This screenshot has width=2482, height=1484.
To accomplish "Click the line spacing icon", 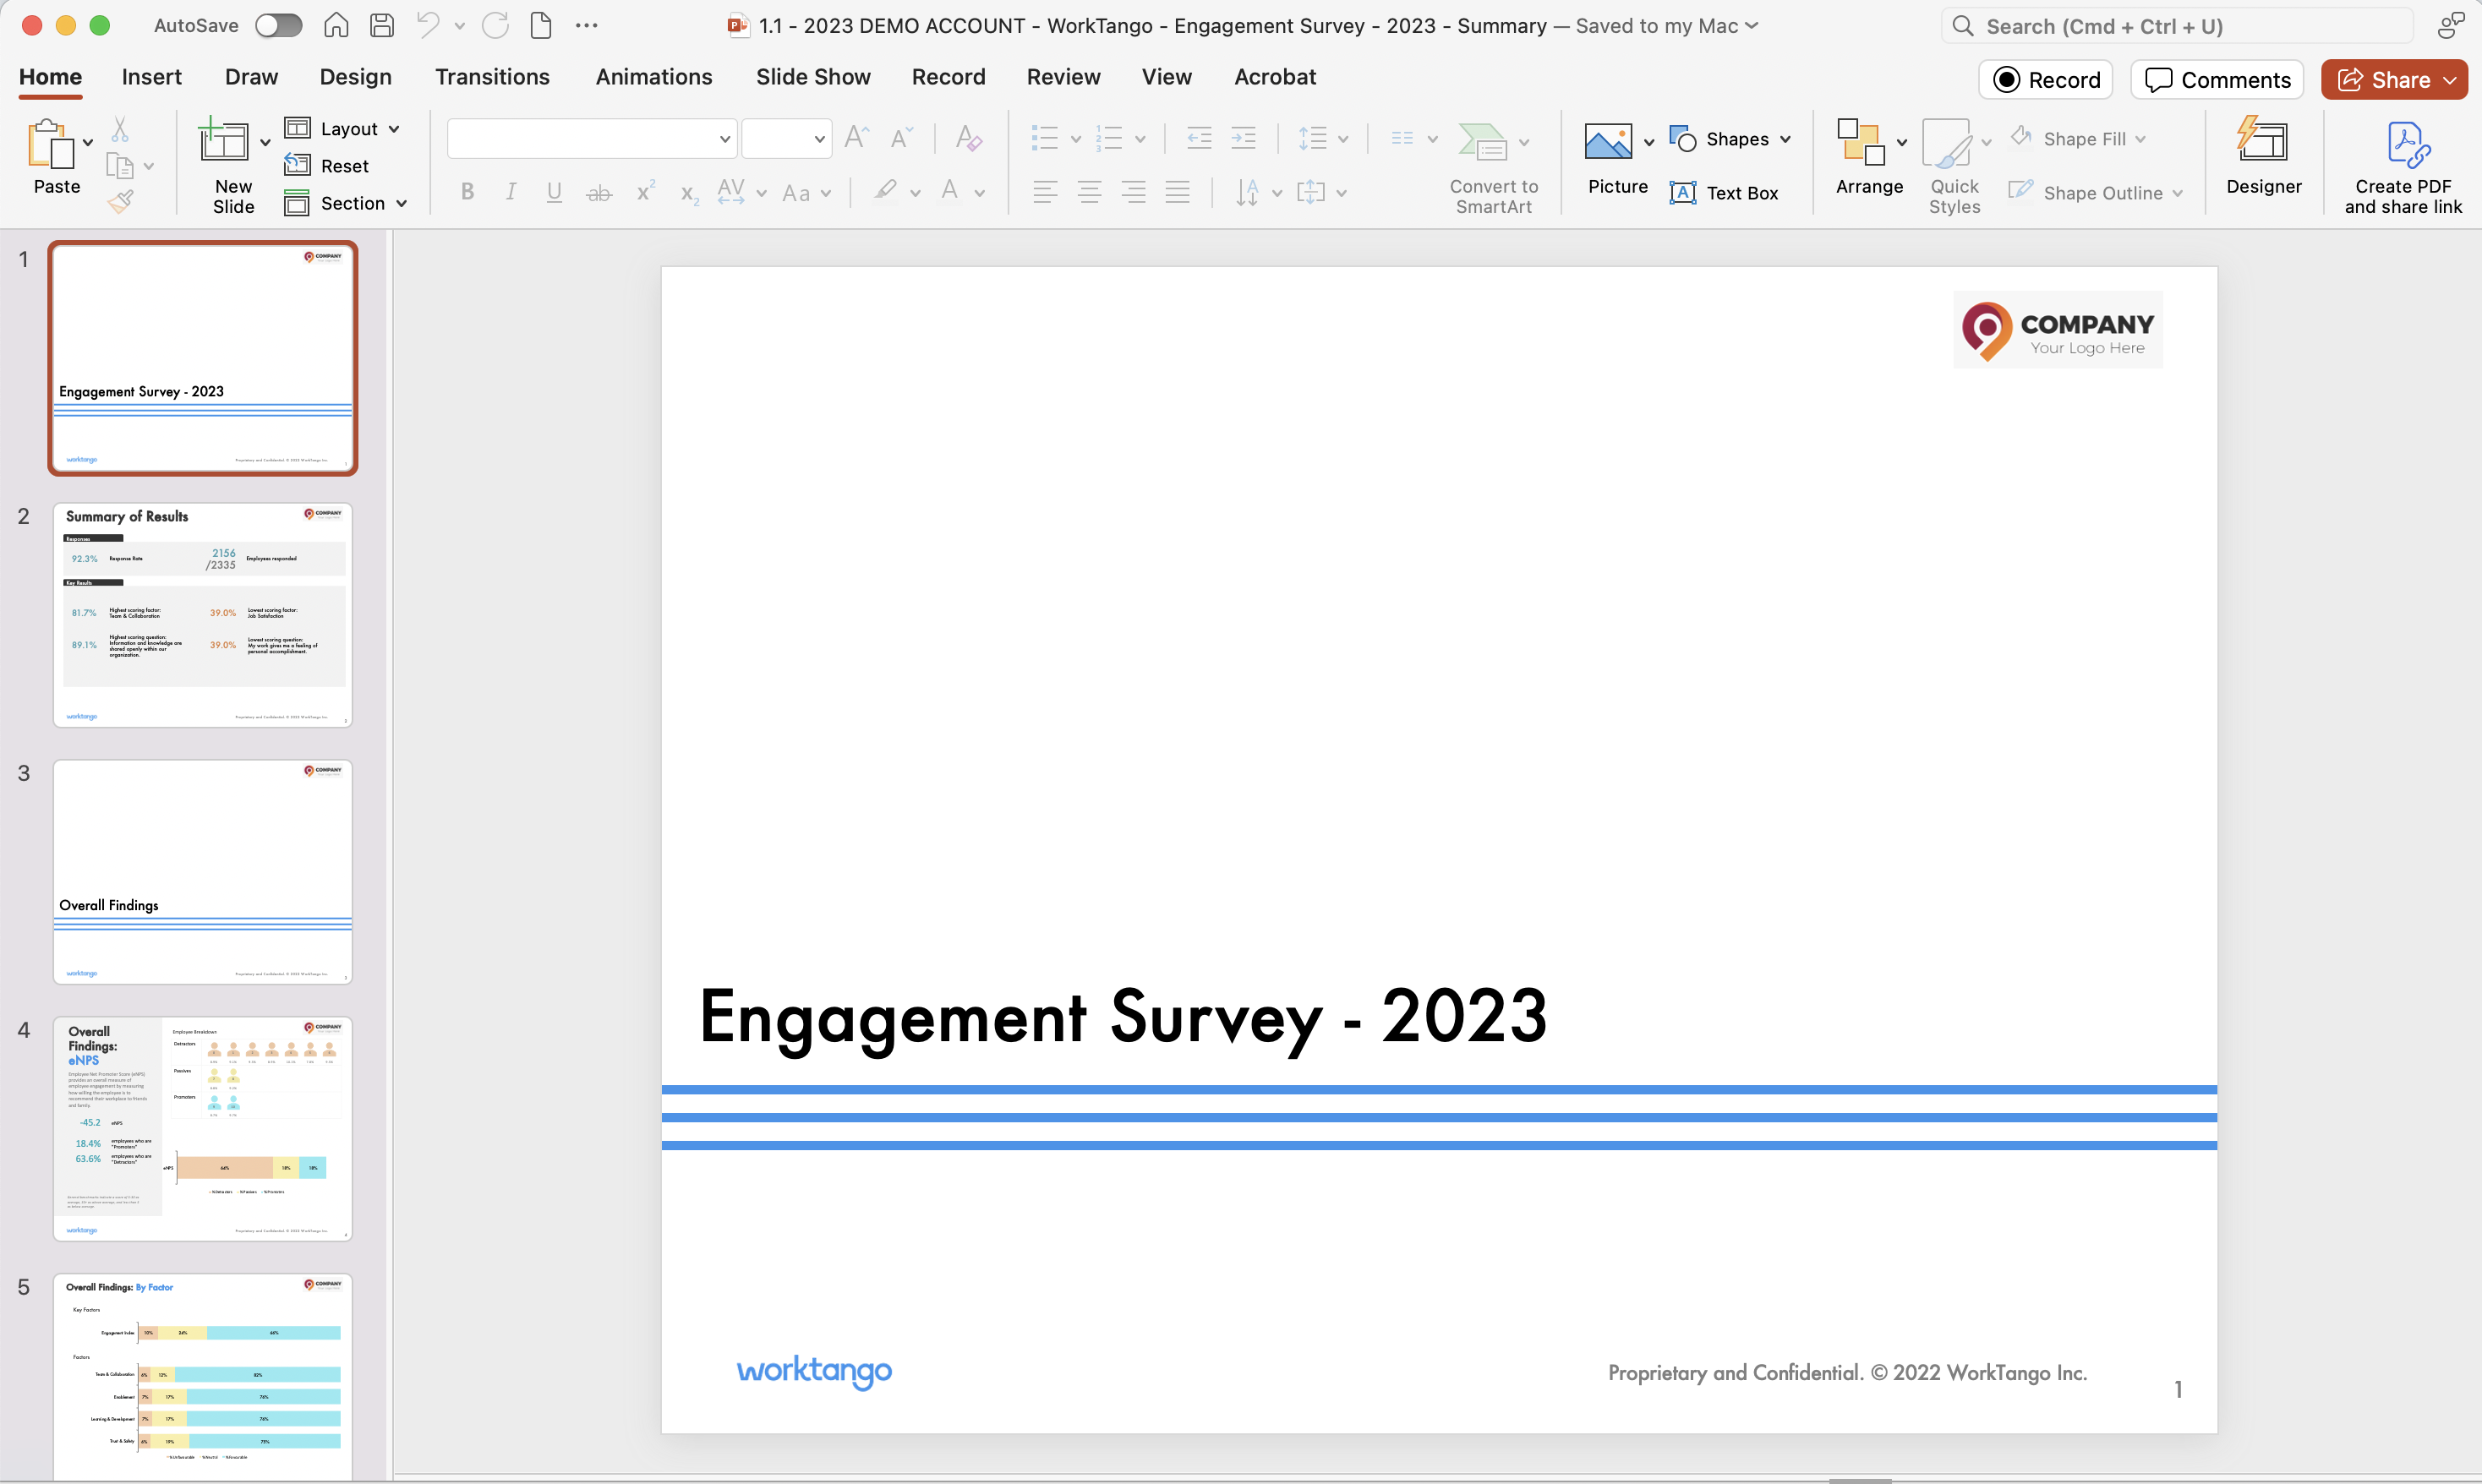I will point(1312,138).
